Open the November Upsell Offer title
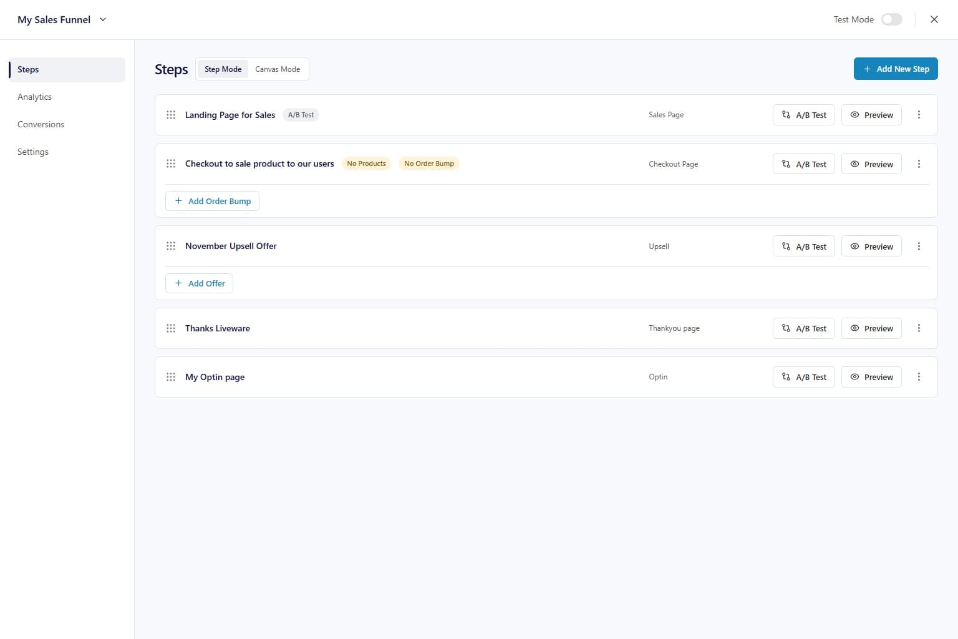The image size is (958, 639). [231, 246]
